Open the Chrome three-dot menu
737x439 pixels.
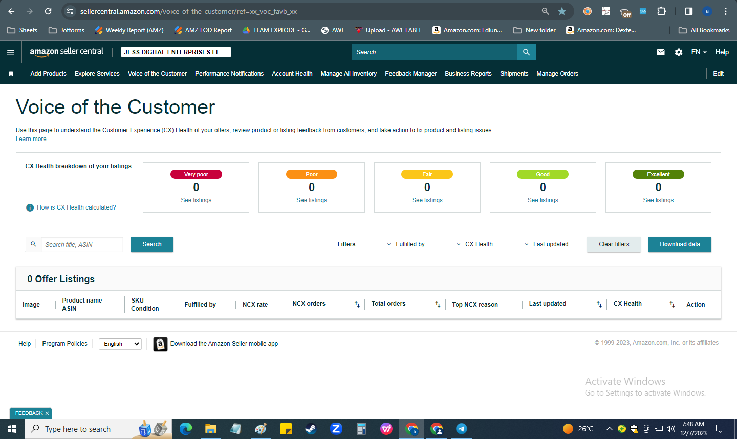click(x=726, y=11)
